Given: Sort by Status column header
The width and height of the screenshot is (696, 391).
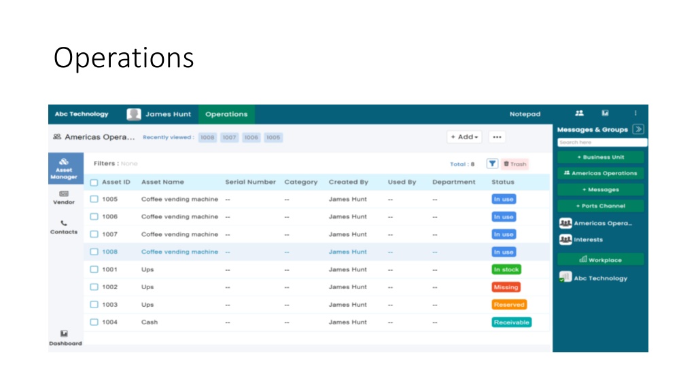Looking at the screenshot, I should click(x=503, y=182).
